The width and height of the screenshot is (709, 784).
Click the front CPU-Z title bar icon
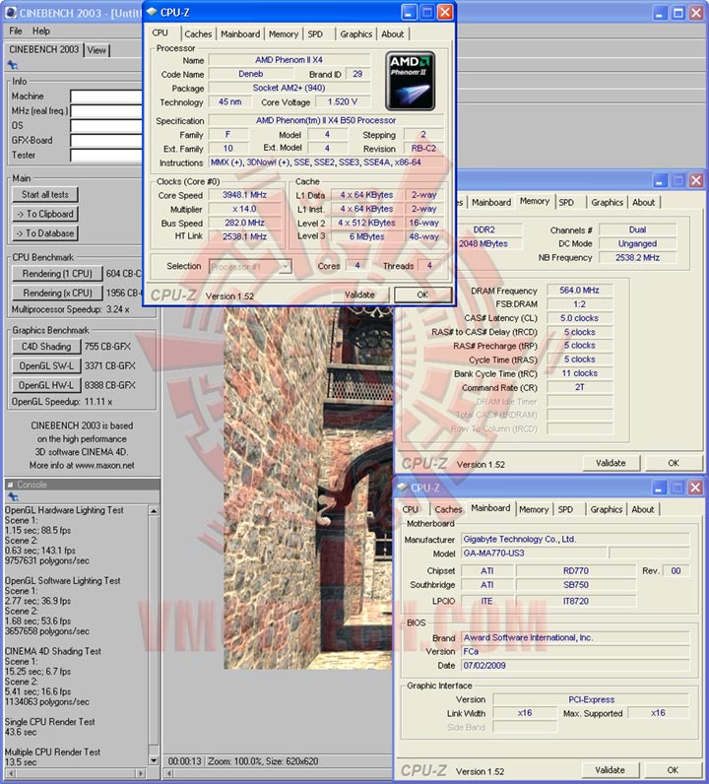(x=152, y=12)
